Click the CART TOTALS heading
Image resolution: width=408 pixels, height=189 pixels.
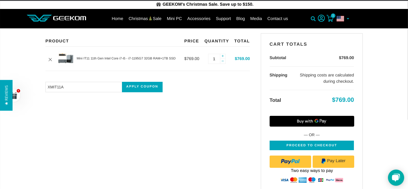click(288, 44)
